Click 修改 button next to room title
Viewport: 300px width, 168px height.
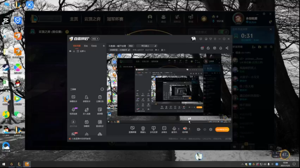pos(131,46)
